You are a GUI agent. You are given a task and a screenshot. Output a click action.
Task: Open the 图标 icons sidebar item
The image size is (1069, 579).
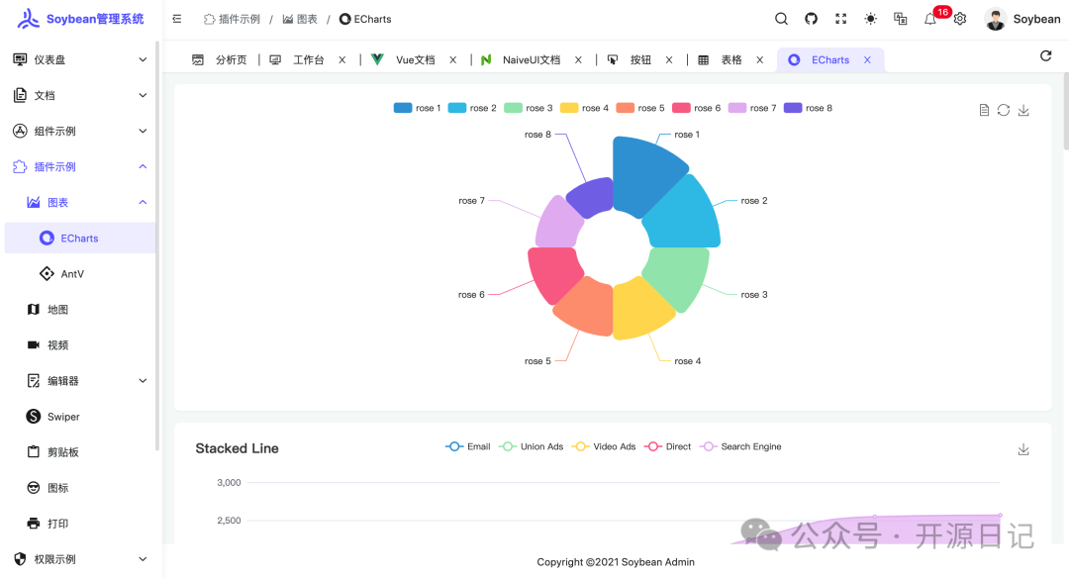point(80,488)
